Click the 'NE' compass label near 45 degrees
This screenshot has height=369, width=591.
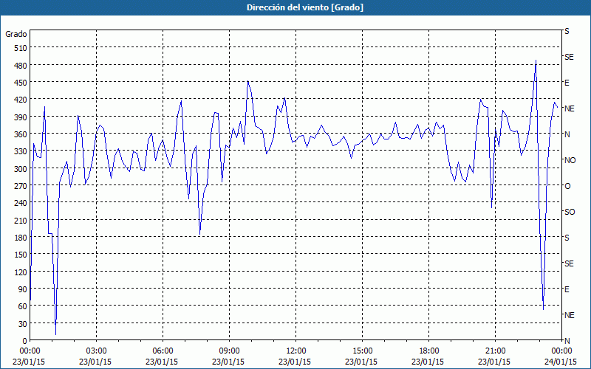coord(569,315)
